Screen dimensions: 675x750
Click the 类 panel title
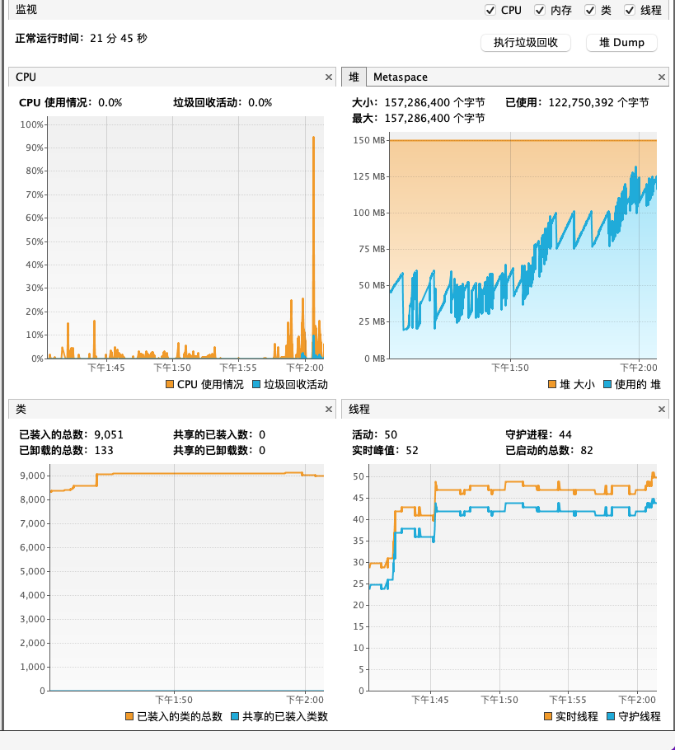pyautogui.click(x=21, y=409)
